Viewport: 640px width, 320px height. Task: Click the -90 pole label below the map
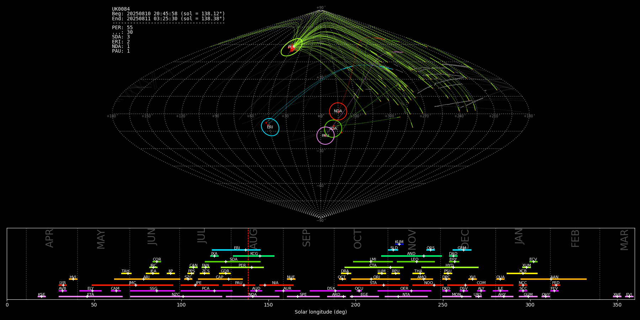[x=321, y=221]
